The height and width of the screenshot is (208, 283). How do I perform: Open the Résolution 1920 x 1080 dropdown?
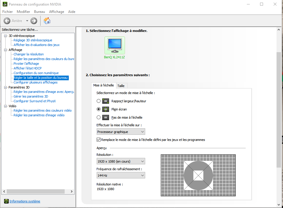click(x=121, y=161)
